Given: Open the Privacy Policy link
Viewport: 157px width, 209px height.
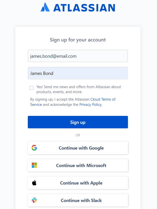Looking at the screenshot, I should point(90,105).
